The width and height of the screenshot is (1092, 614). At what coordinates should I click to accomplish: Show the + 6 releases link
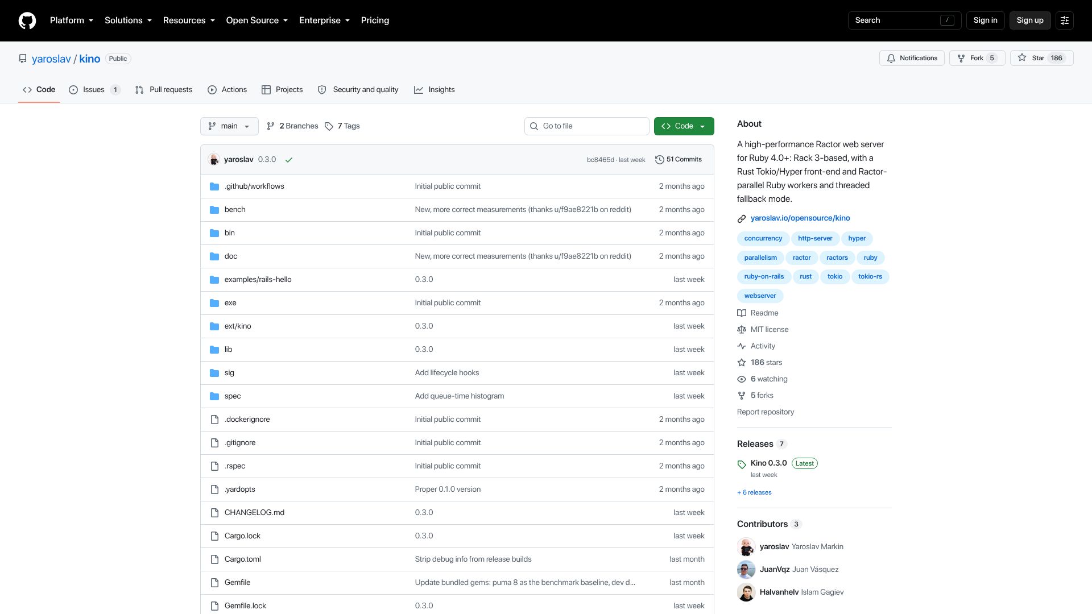pyautogui.click(x=754, y=493)
